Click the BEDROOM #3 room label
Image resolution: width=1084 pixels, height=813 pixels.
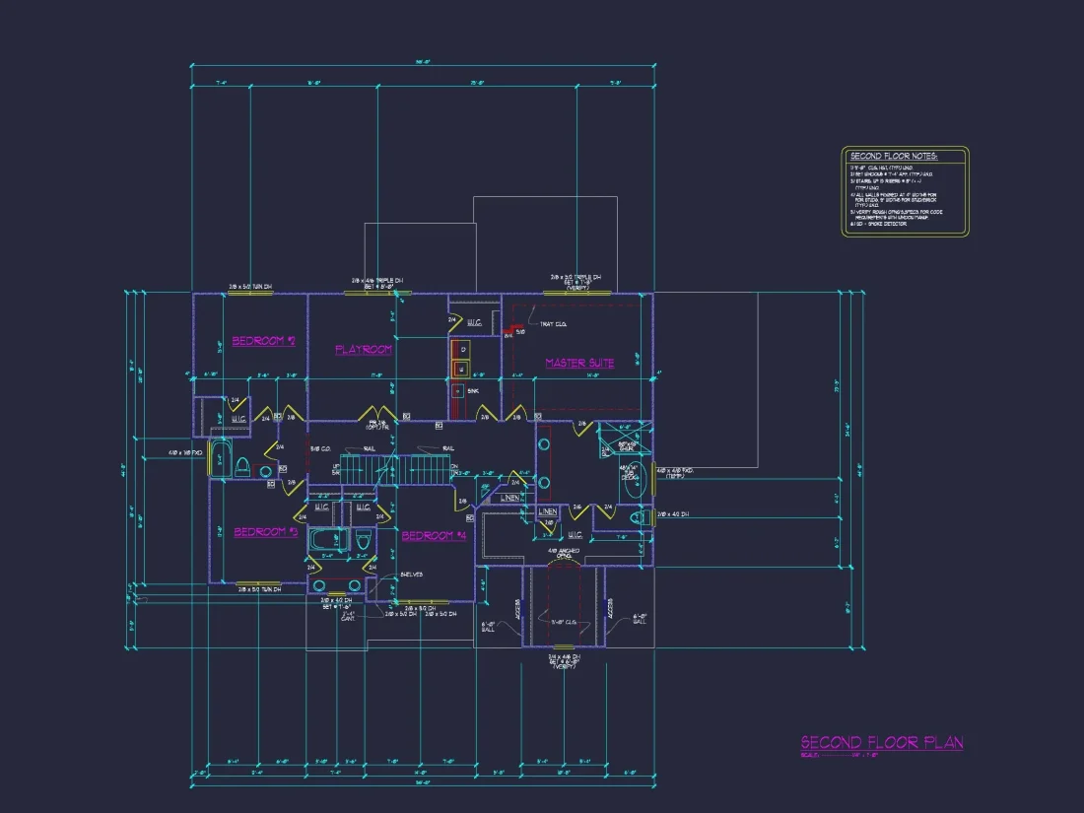tap(265, 532)
